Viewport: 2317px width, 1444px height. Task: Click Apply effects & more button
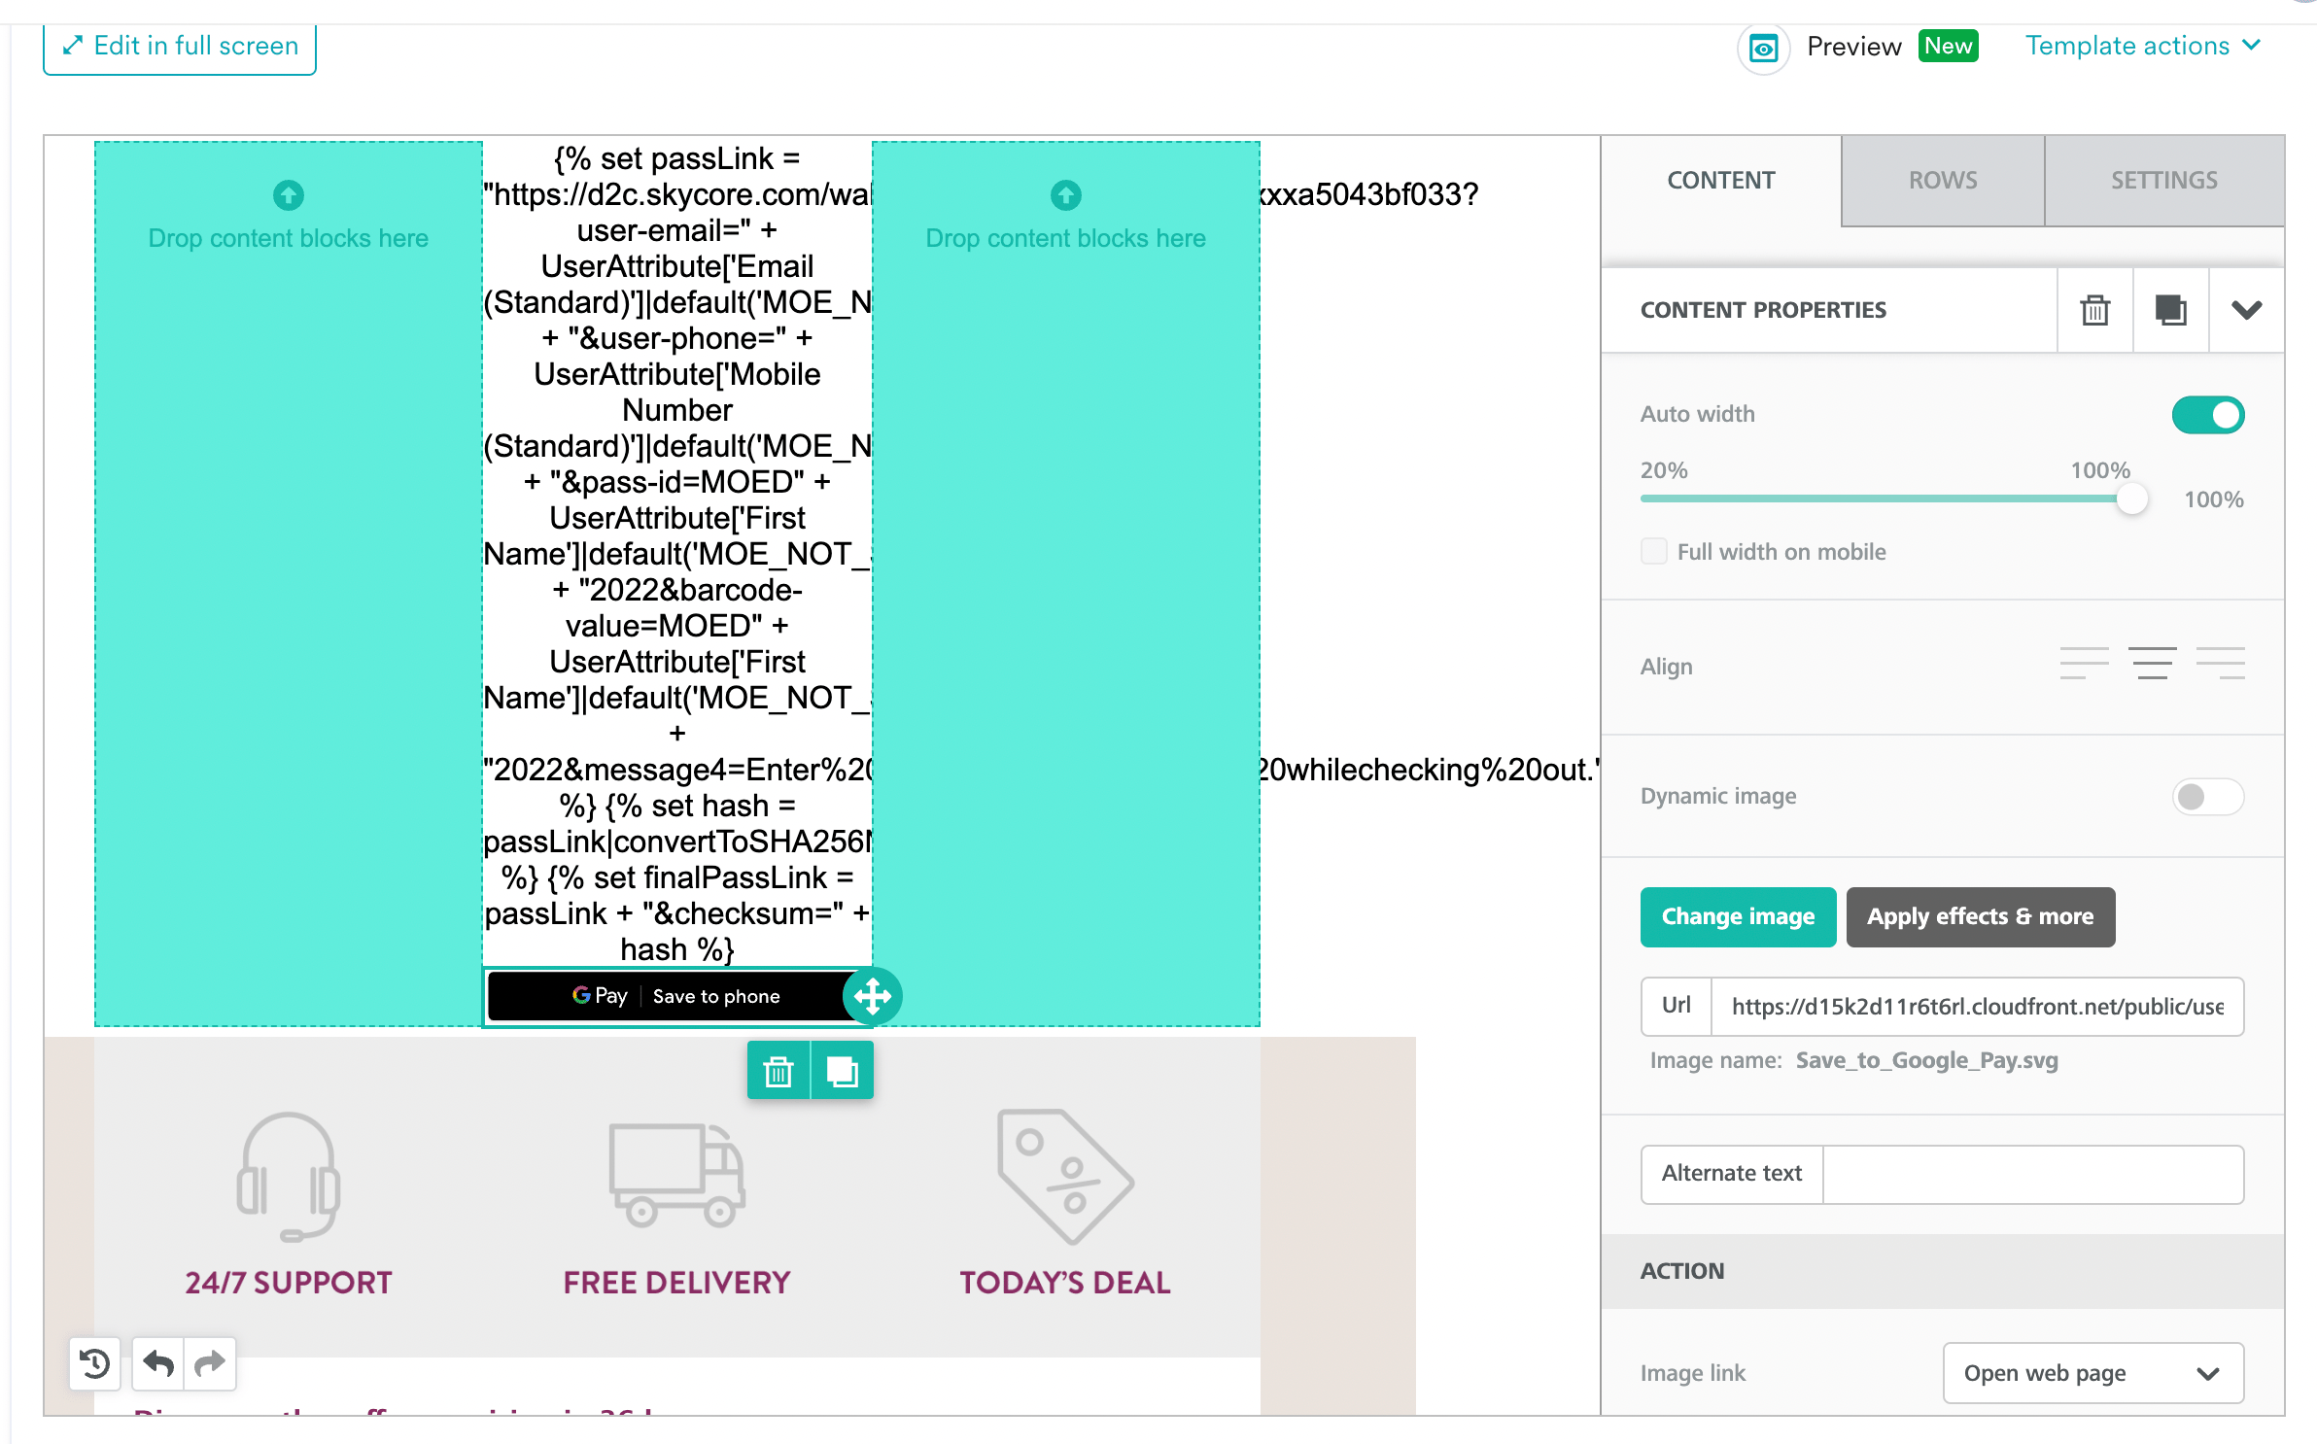point(1981,916)
